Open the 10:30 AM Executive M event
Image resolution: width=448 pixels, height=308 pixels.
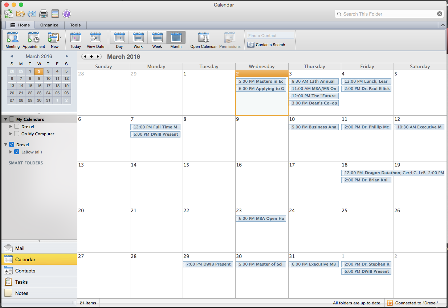pos(419,127)
